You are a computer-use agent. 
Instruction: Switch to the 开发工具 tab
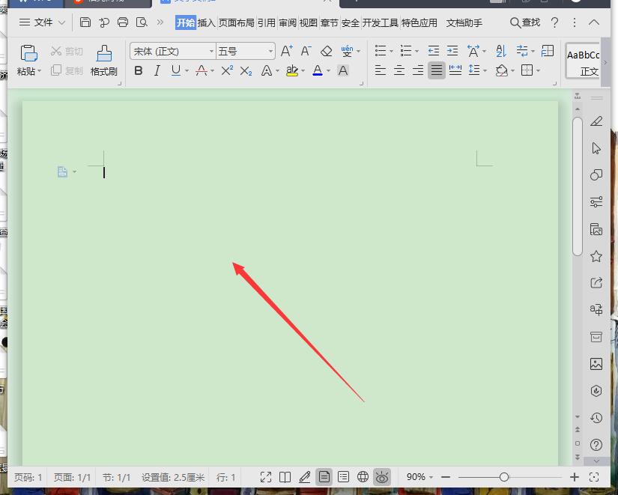click(381, 23)
